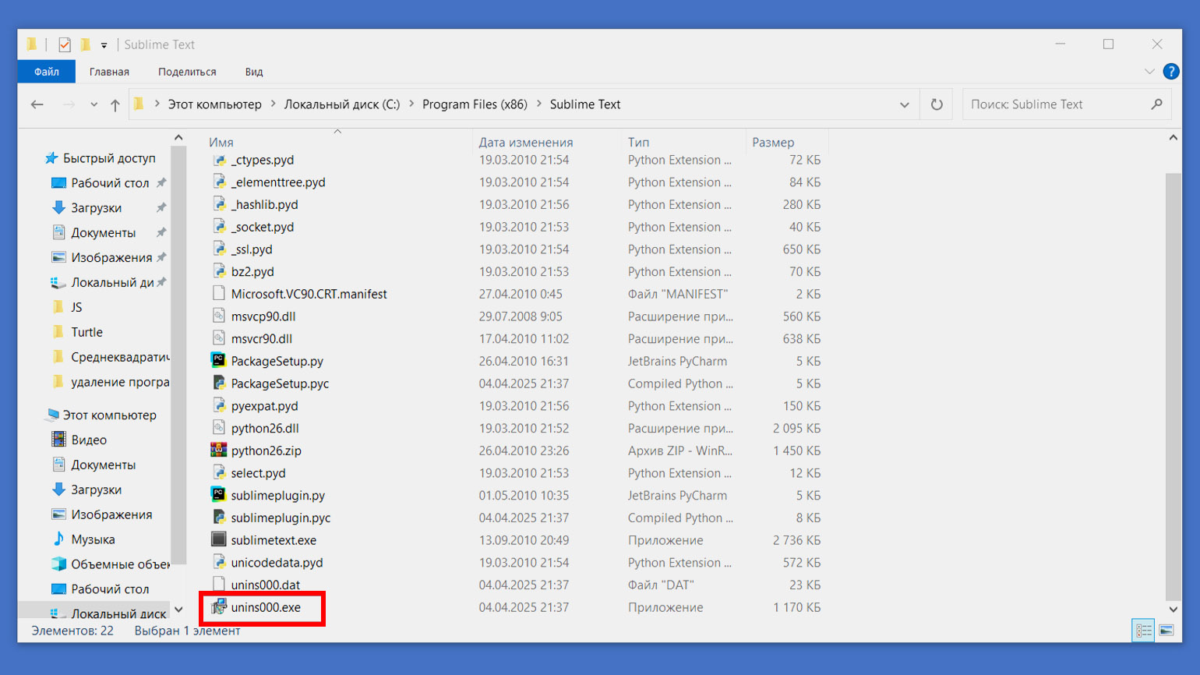1200x675 pixels.
Task: Expand the chevron after Program Files (x86)
Action: [x=538, y=104]
